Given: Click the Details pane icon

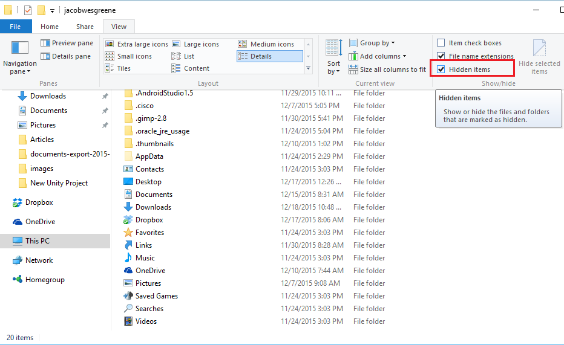Looking at the screenshot, I should [45, 56].
